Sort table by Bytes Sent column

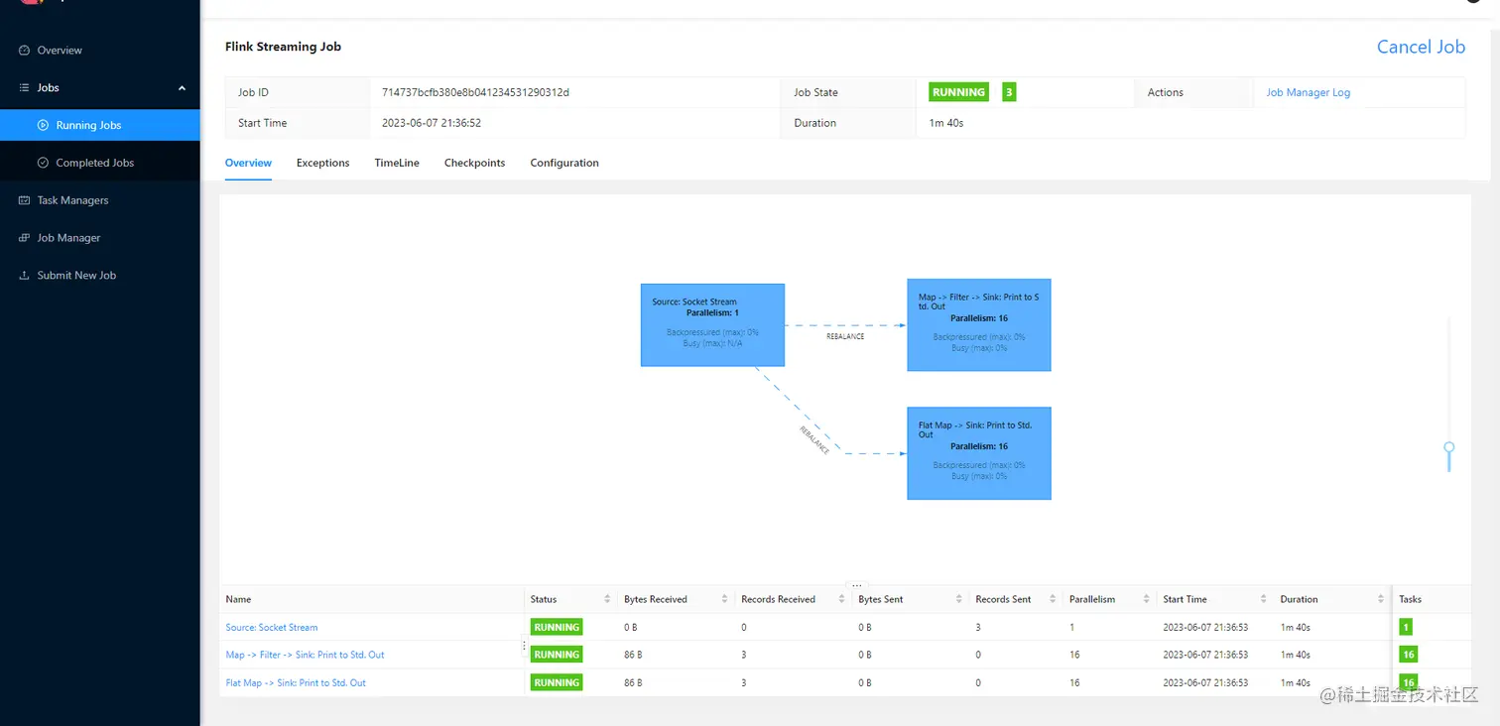pos(958,599)
